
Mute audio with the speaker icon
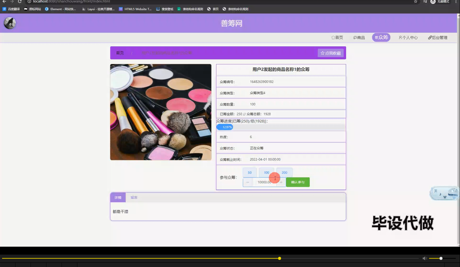pos(424,258)
